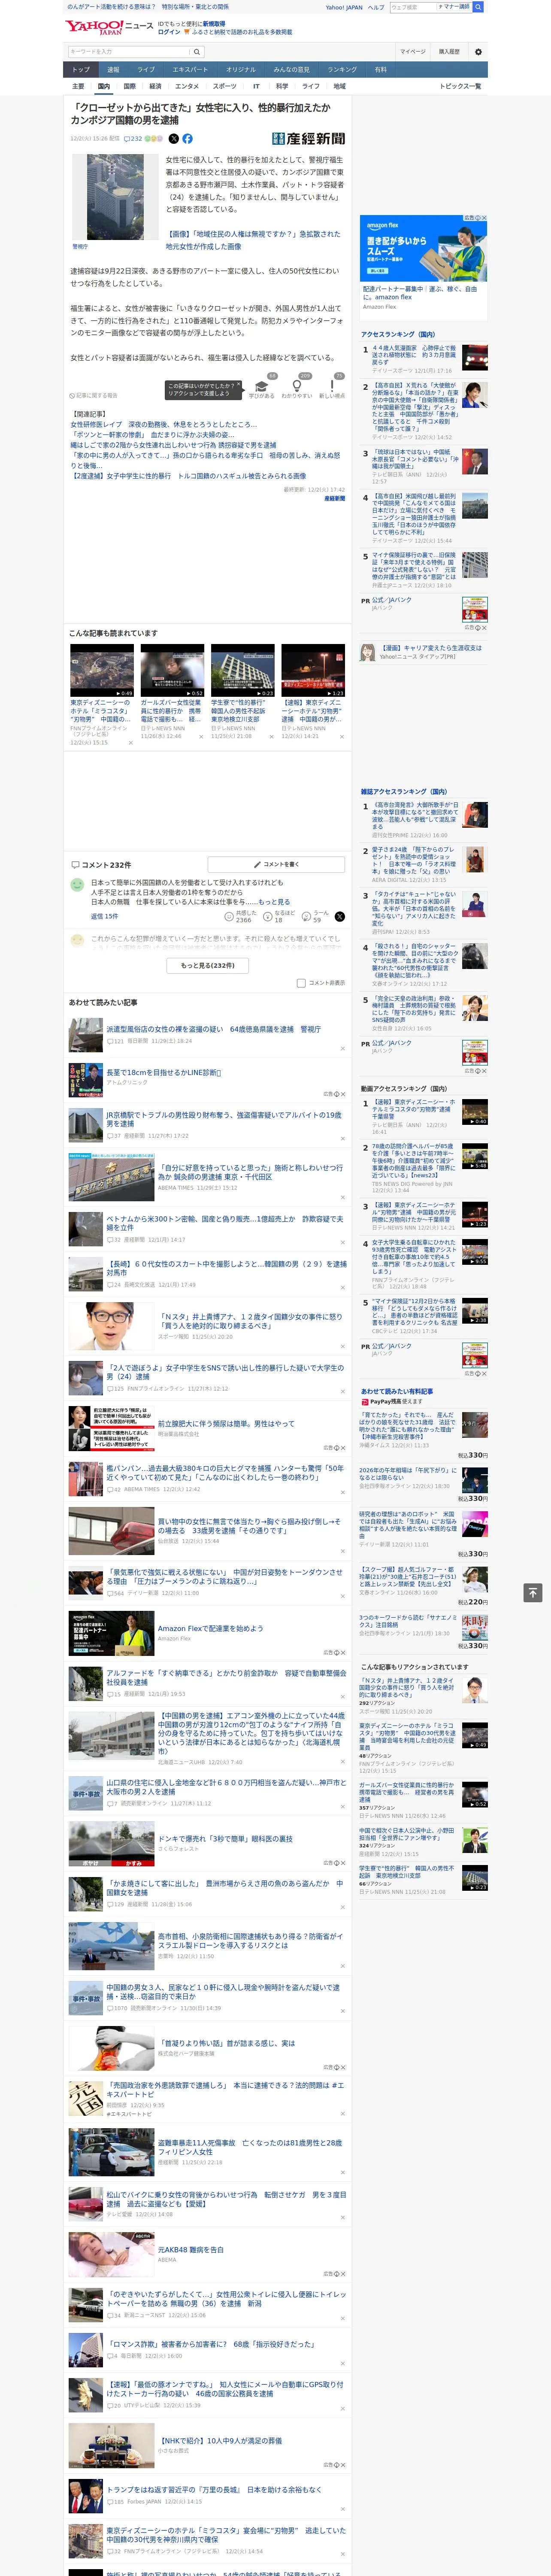This screenshot has width=551, height=2576.
Task: Click the search magnifier icon beside keyword field
Action: 197,52
